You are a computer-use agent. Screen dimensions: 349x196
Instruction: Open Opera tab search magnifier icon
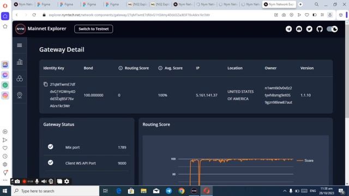pos(316,4)
